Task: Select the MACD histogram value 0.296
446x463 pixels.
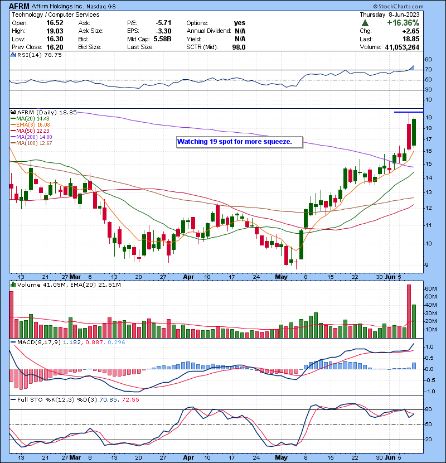Action: [117, 343]
